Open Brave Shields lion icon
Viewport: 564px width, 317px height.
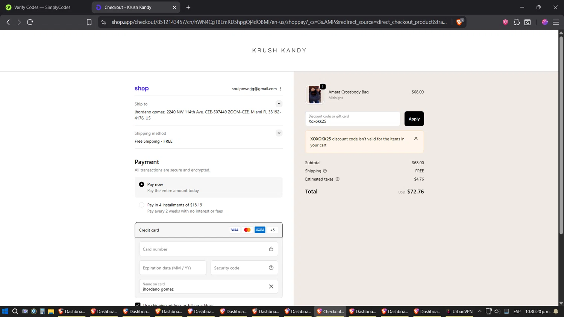pyautogui.click(x=459, y=22)
